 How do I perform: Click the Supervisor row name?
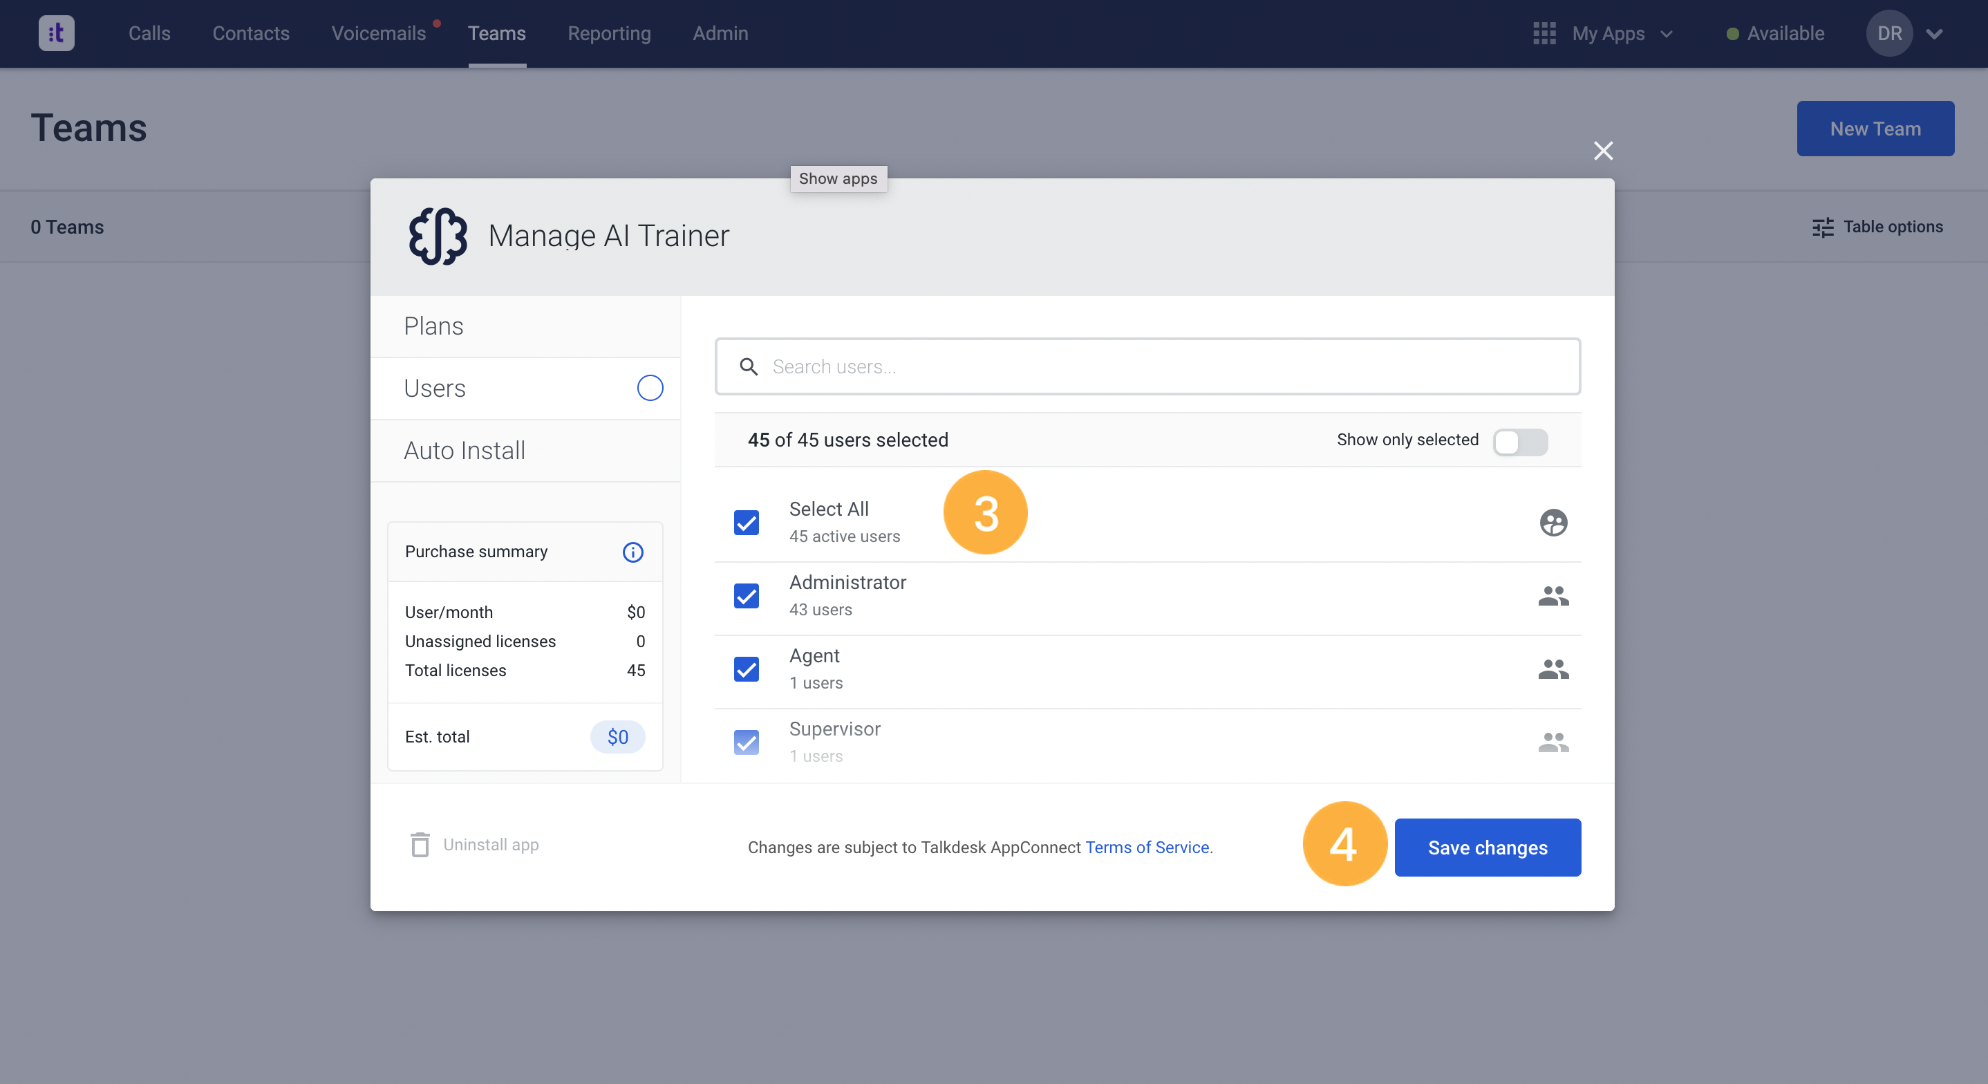tap(834, 729)
